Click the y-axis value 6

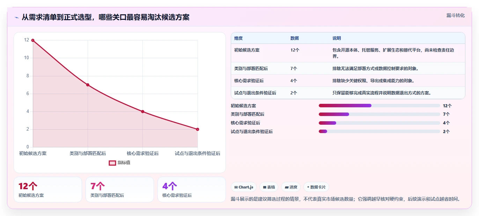point(28,94)
